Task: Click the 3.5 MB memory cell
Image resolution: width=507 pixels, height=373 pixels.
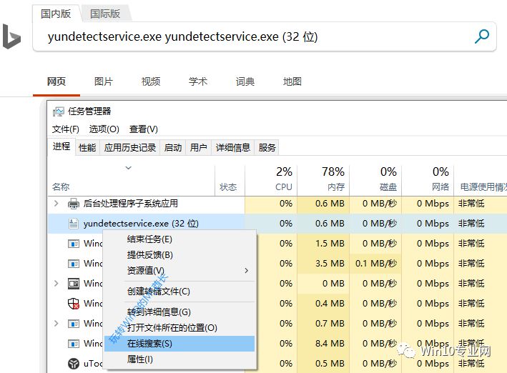Action: (323, 264)
